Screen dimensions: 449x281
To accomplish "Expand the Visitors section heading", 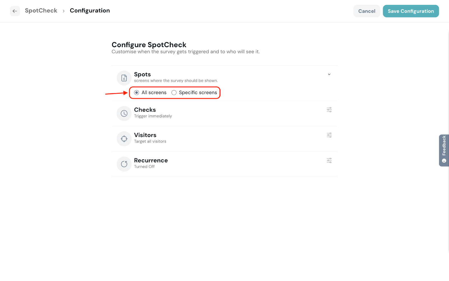I will point(145,135).
